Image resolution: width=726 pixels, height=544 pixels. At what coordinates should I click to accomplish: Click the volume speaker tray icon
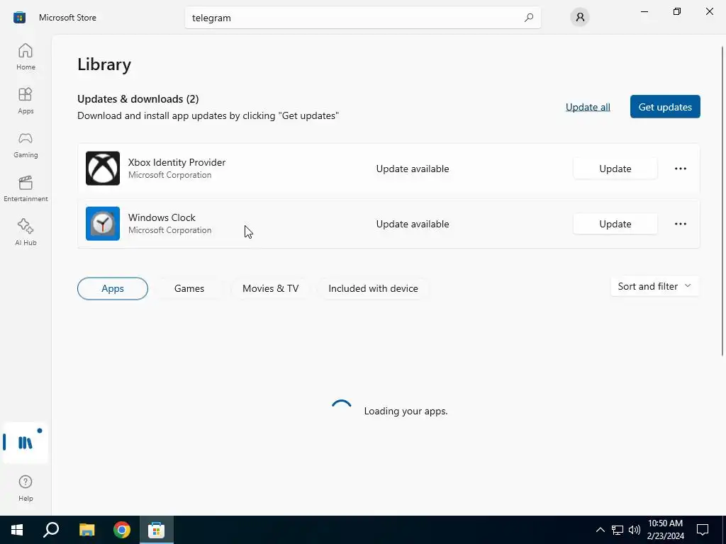pos(635,530)
